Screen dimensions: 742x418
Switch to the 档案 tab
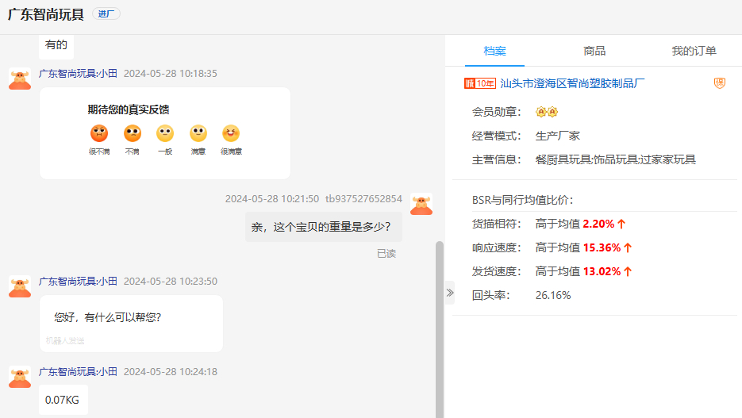[494, 51]
